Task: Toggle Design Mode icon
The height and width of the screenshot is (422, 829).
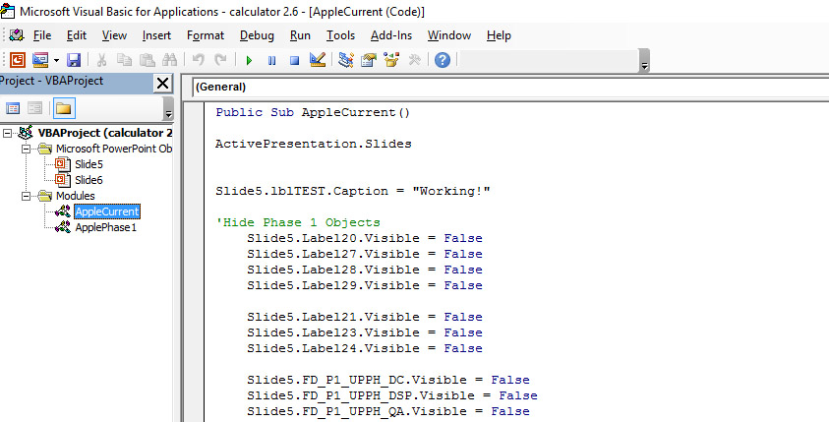Action: [318, 60]
